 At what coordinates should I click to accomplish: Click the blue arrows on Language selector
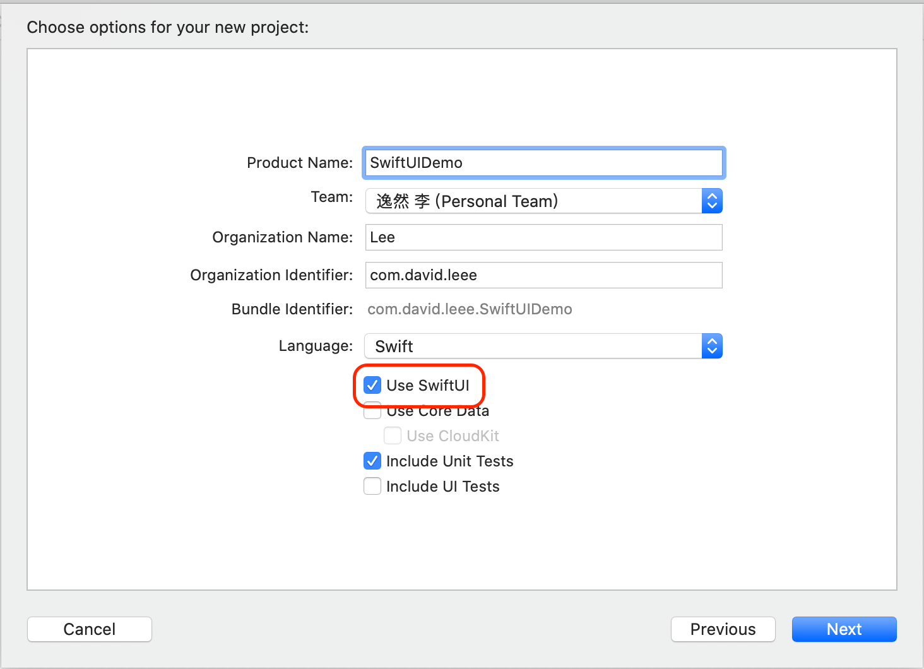point(712,346)
